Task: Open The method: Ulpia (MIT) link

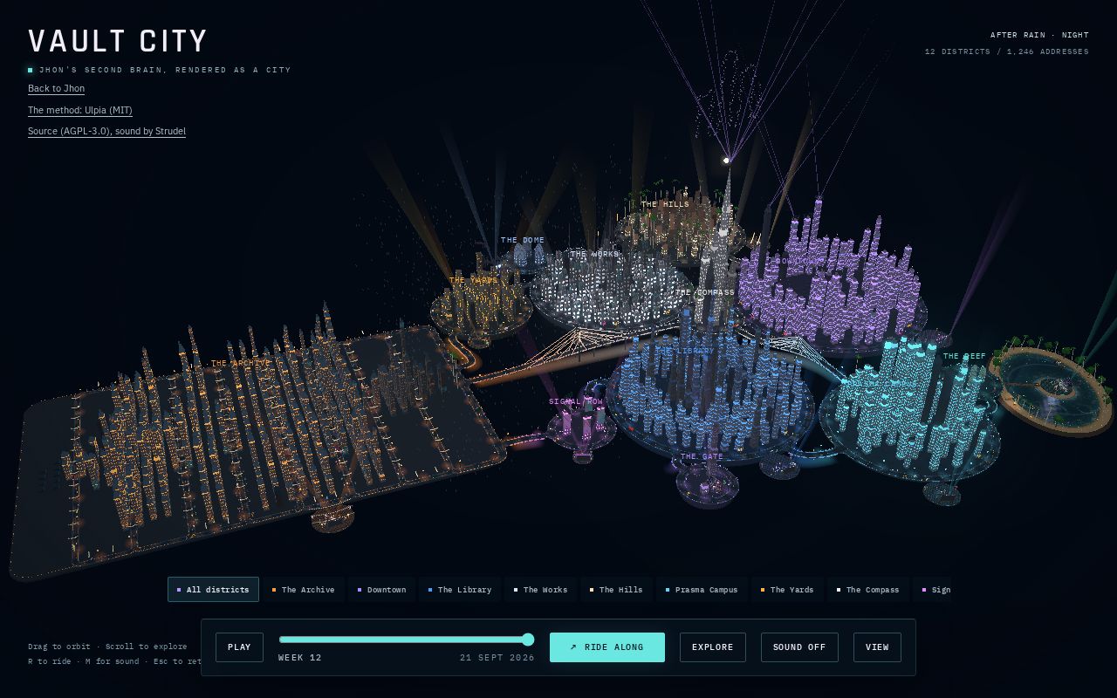Action: pyautogui.click(x=80, y=110)
